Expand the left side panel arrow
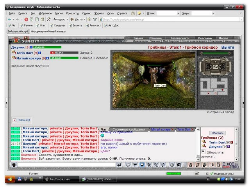This screenshot has height=187, width=250. coord(6,103)
